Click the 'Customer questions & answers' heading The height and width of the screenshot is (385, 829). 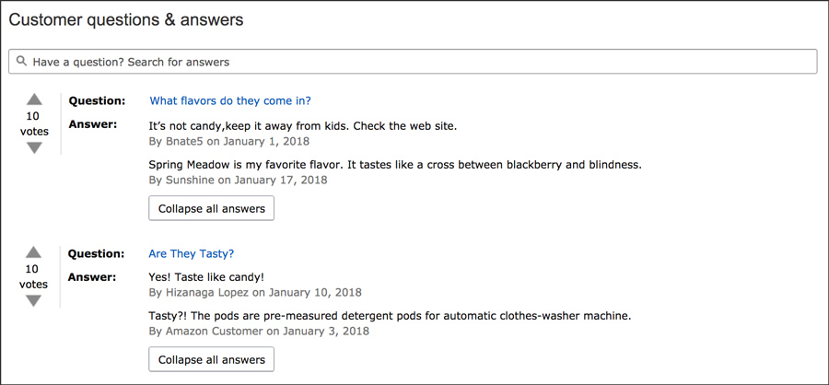click(x=126, y=19)
